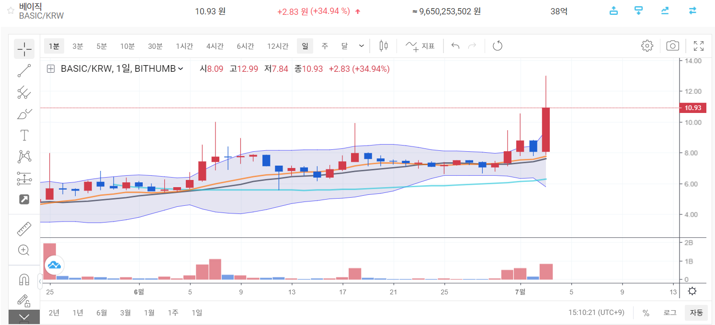Click the 10.93 price label on axis
This screenshot has height=325, width=715.
click(692, 108)
